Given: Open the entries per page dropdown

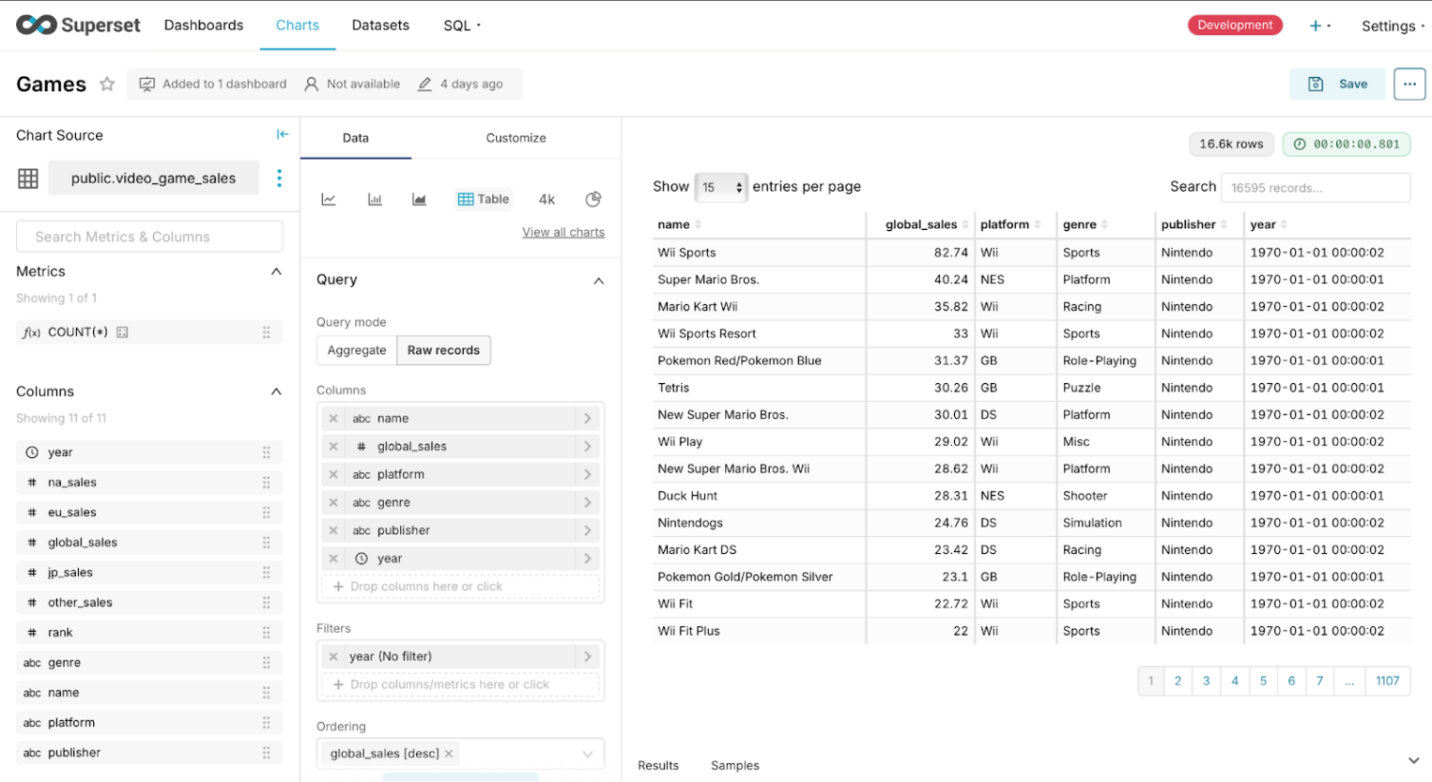Looking at the screenshot, I should [x=720, y=187].
